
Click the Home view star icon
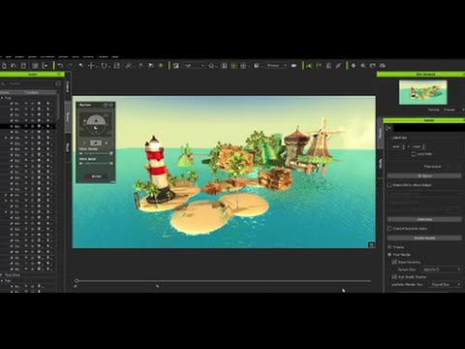coord(211,66)
